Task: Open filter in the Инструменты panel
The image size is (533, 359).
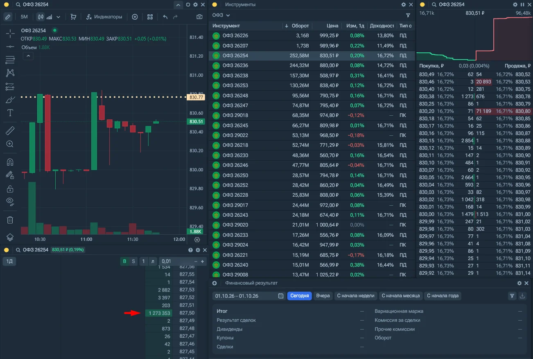Action: pyautogui.click(x=408, y=15)
